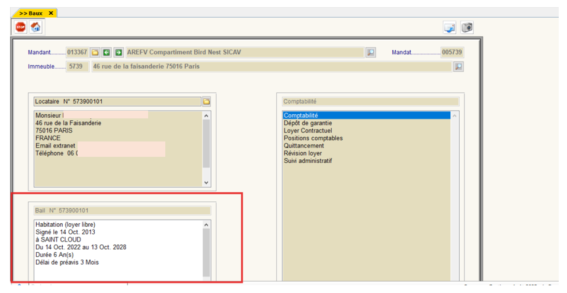
Task: Select Quittancement in the list
Action: coord(303,146)
